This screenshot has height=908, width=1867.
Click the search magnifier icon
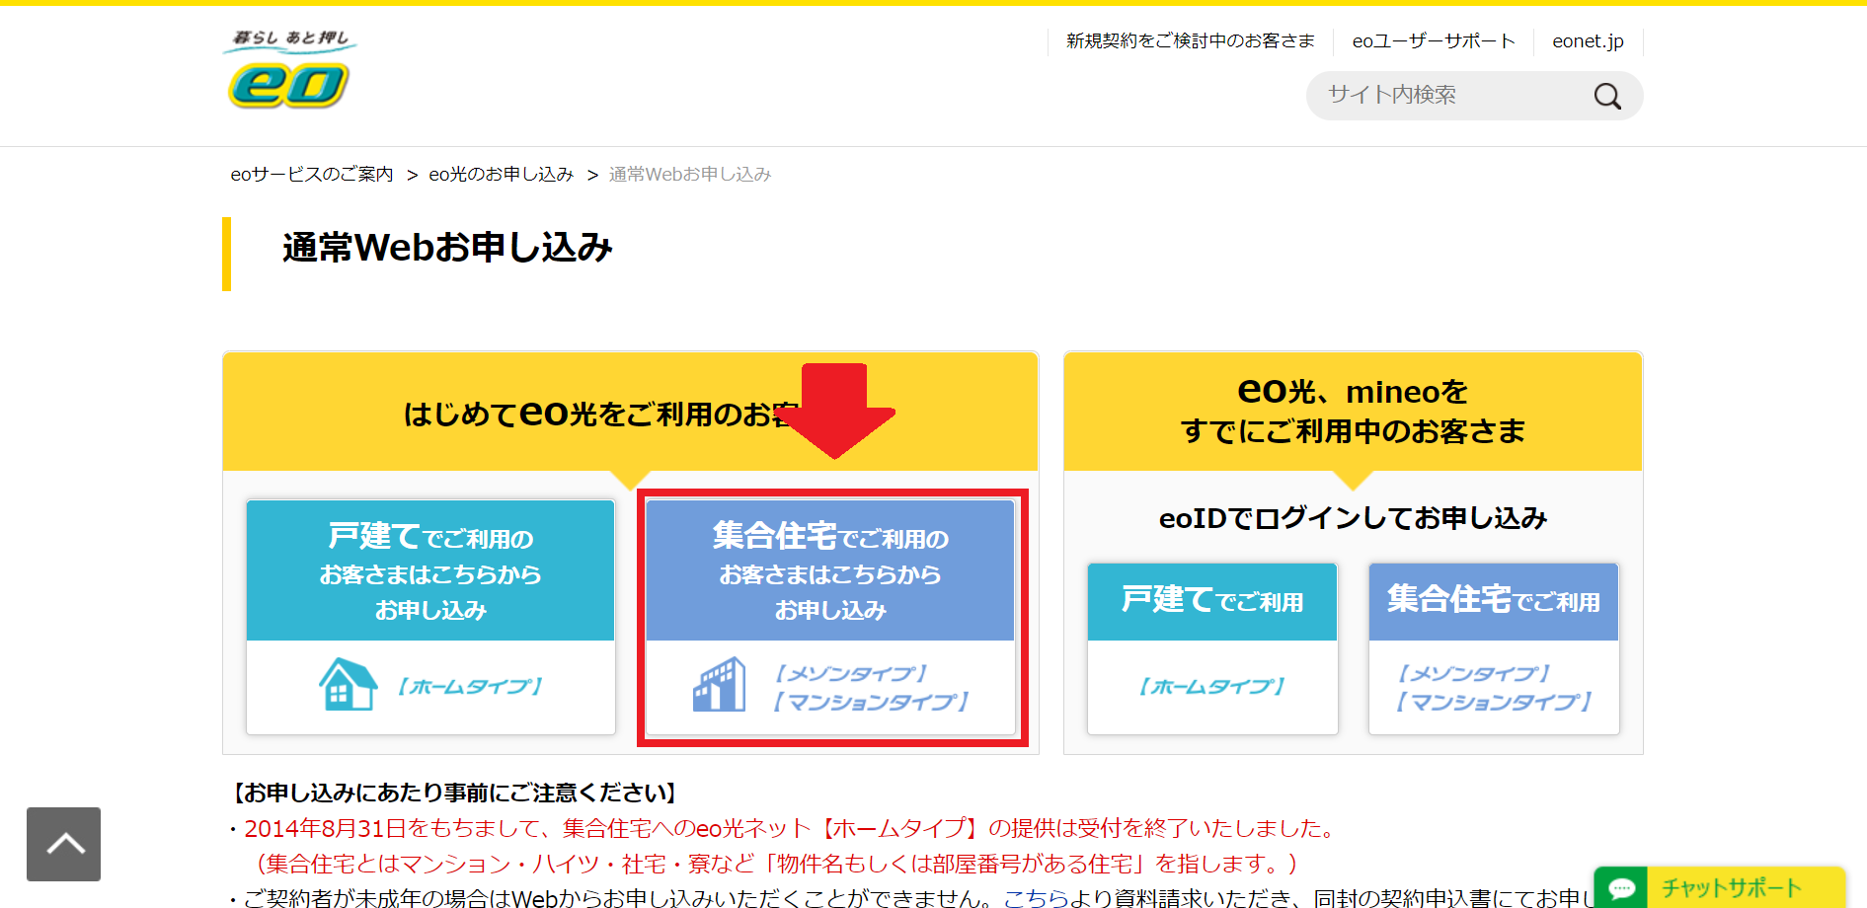(1607, 95)
